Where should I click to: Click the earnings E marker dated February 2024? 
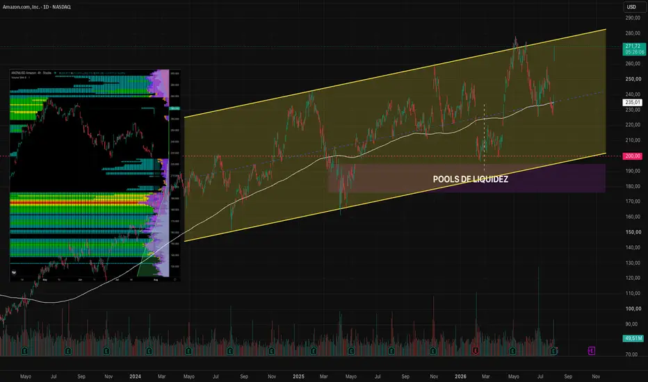coord(149,351)
